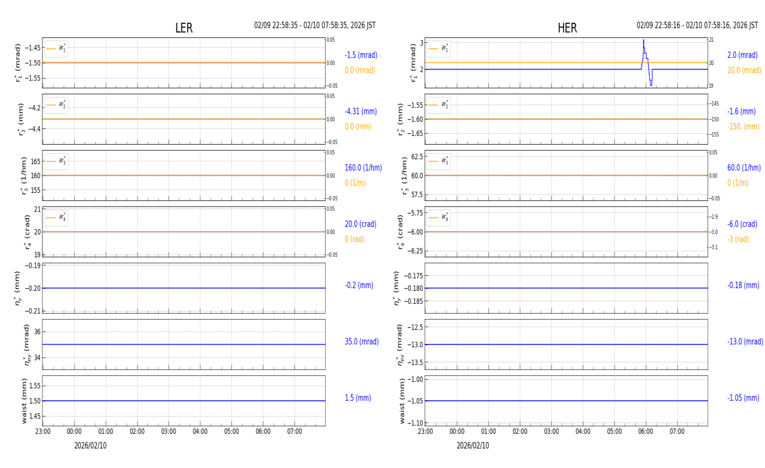
Task: Select the LER time range ending 07:58:35 JST
Action: 315,25
